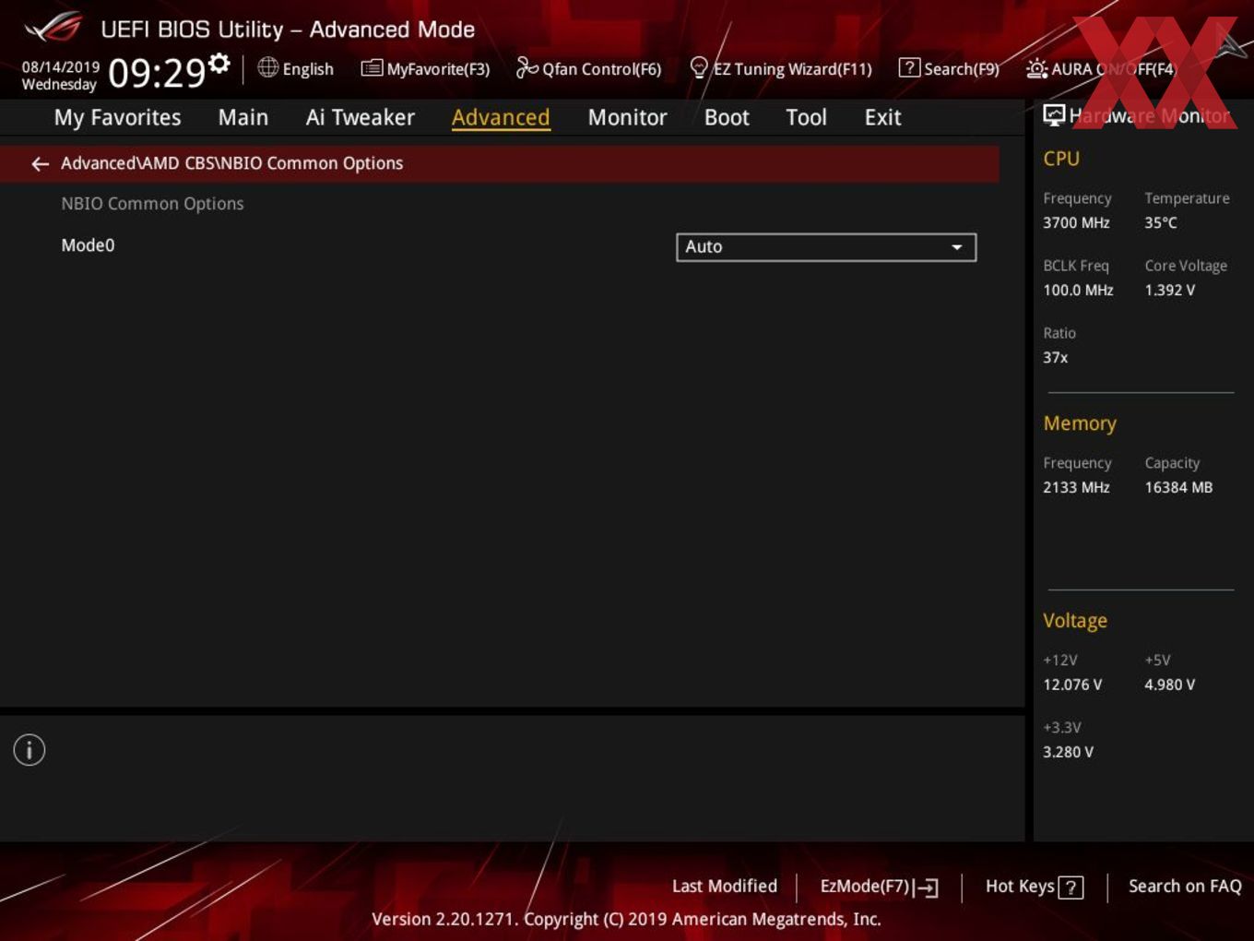This screenshot has width=1254, height=941.
Task: Click the back arrow in the breadcrumb bar
Action: click(40, 164)
